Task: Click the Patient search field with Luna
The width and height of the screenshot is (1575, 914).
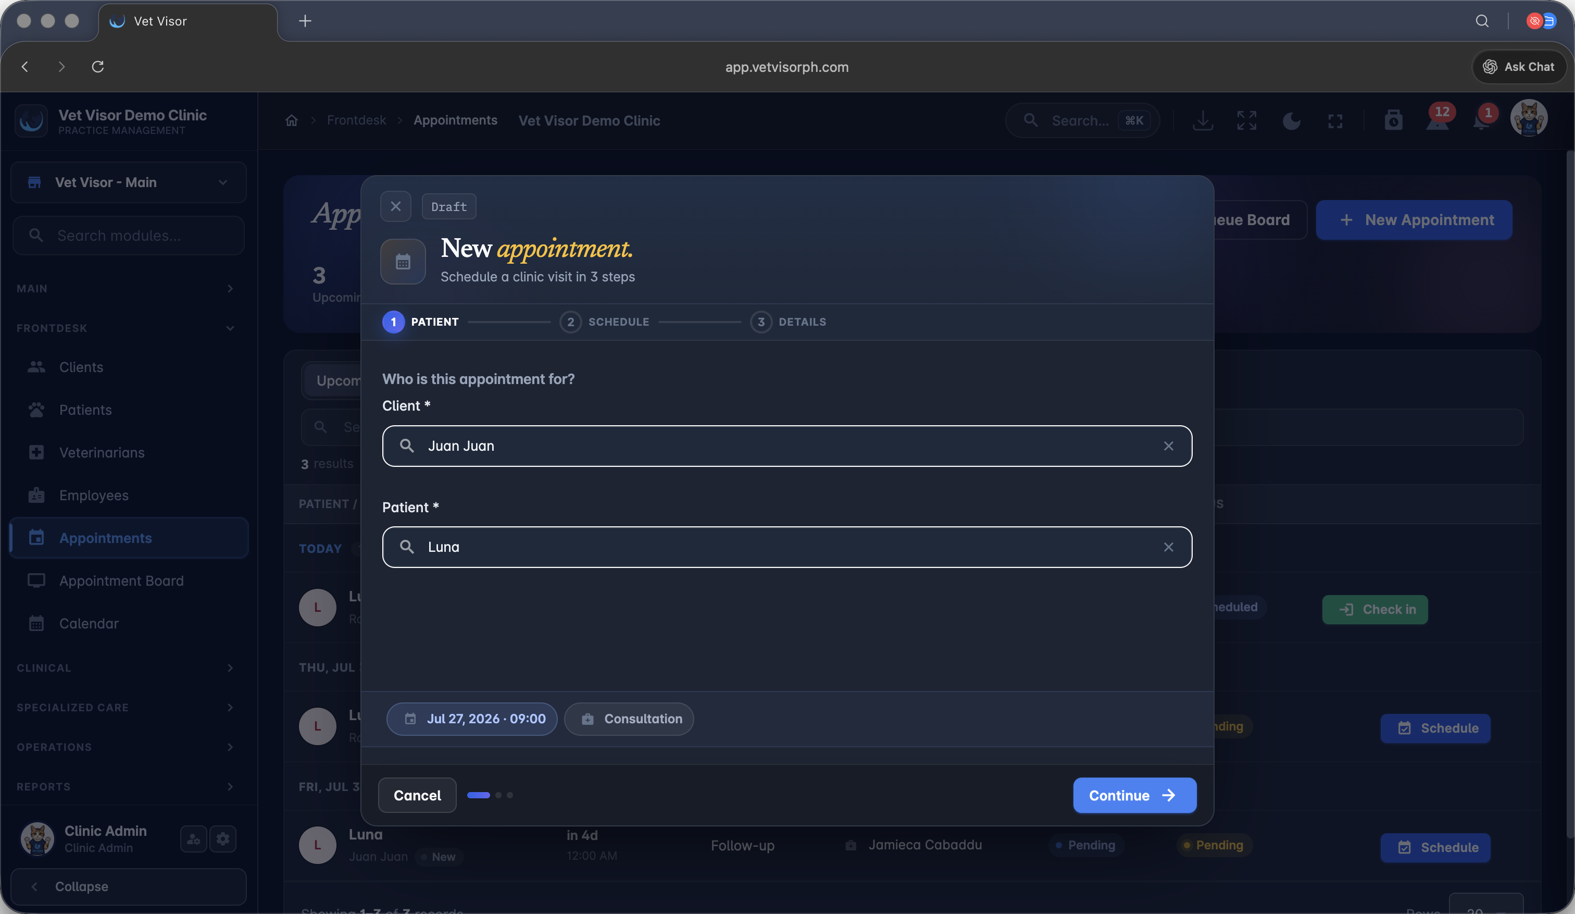Action: [787, 547]
